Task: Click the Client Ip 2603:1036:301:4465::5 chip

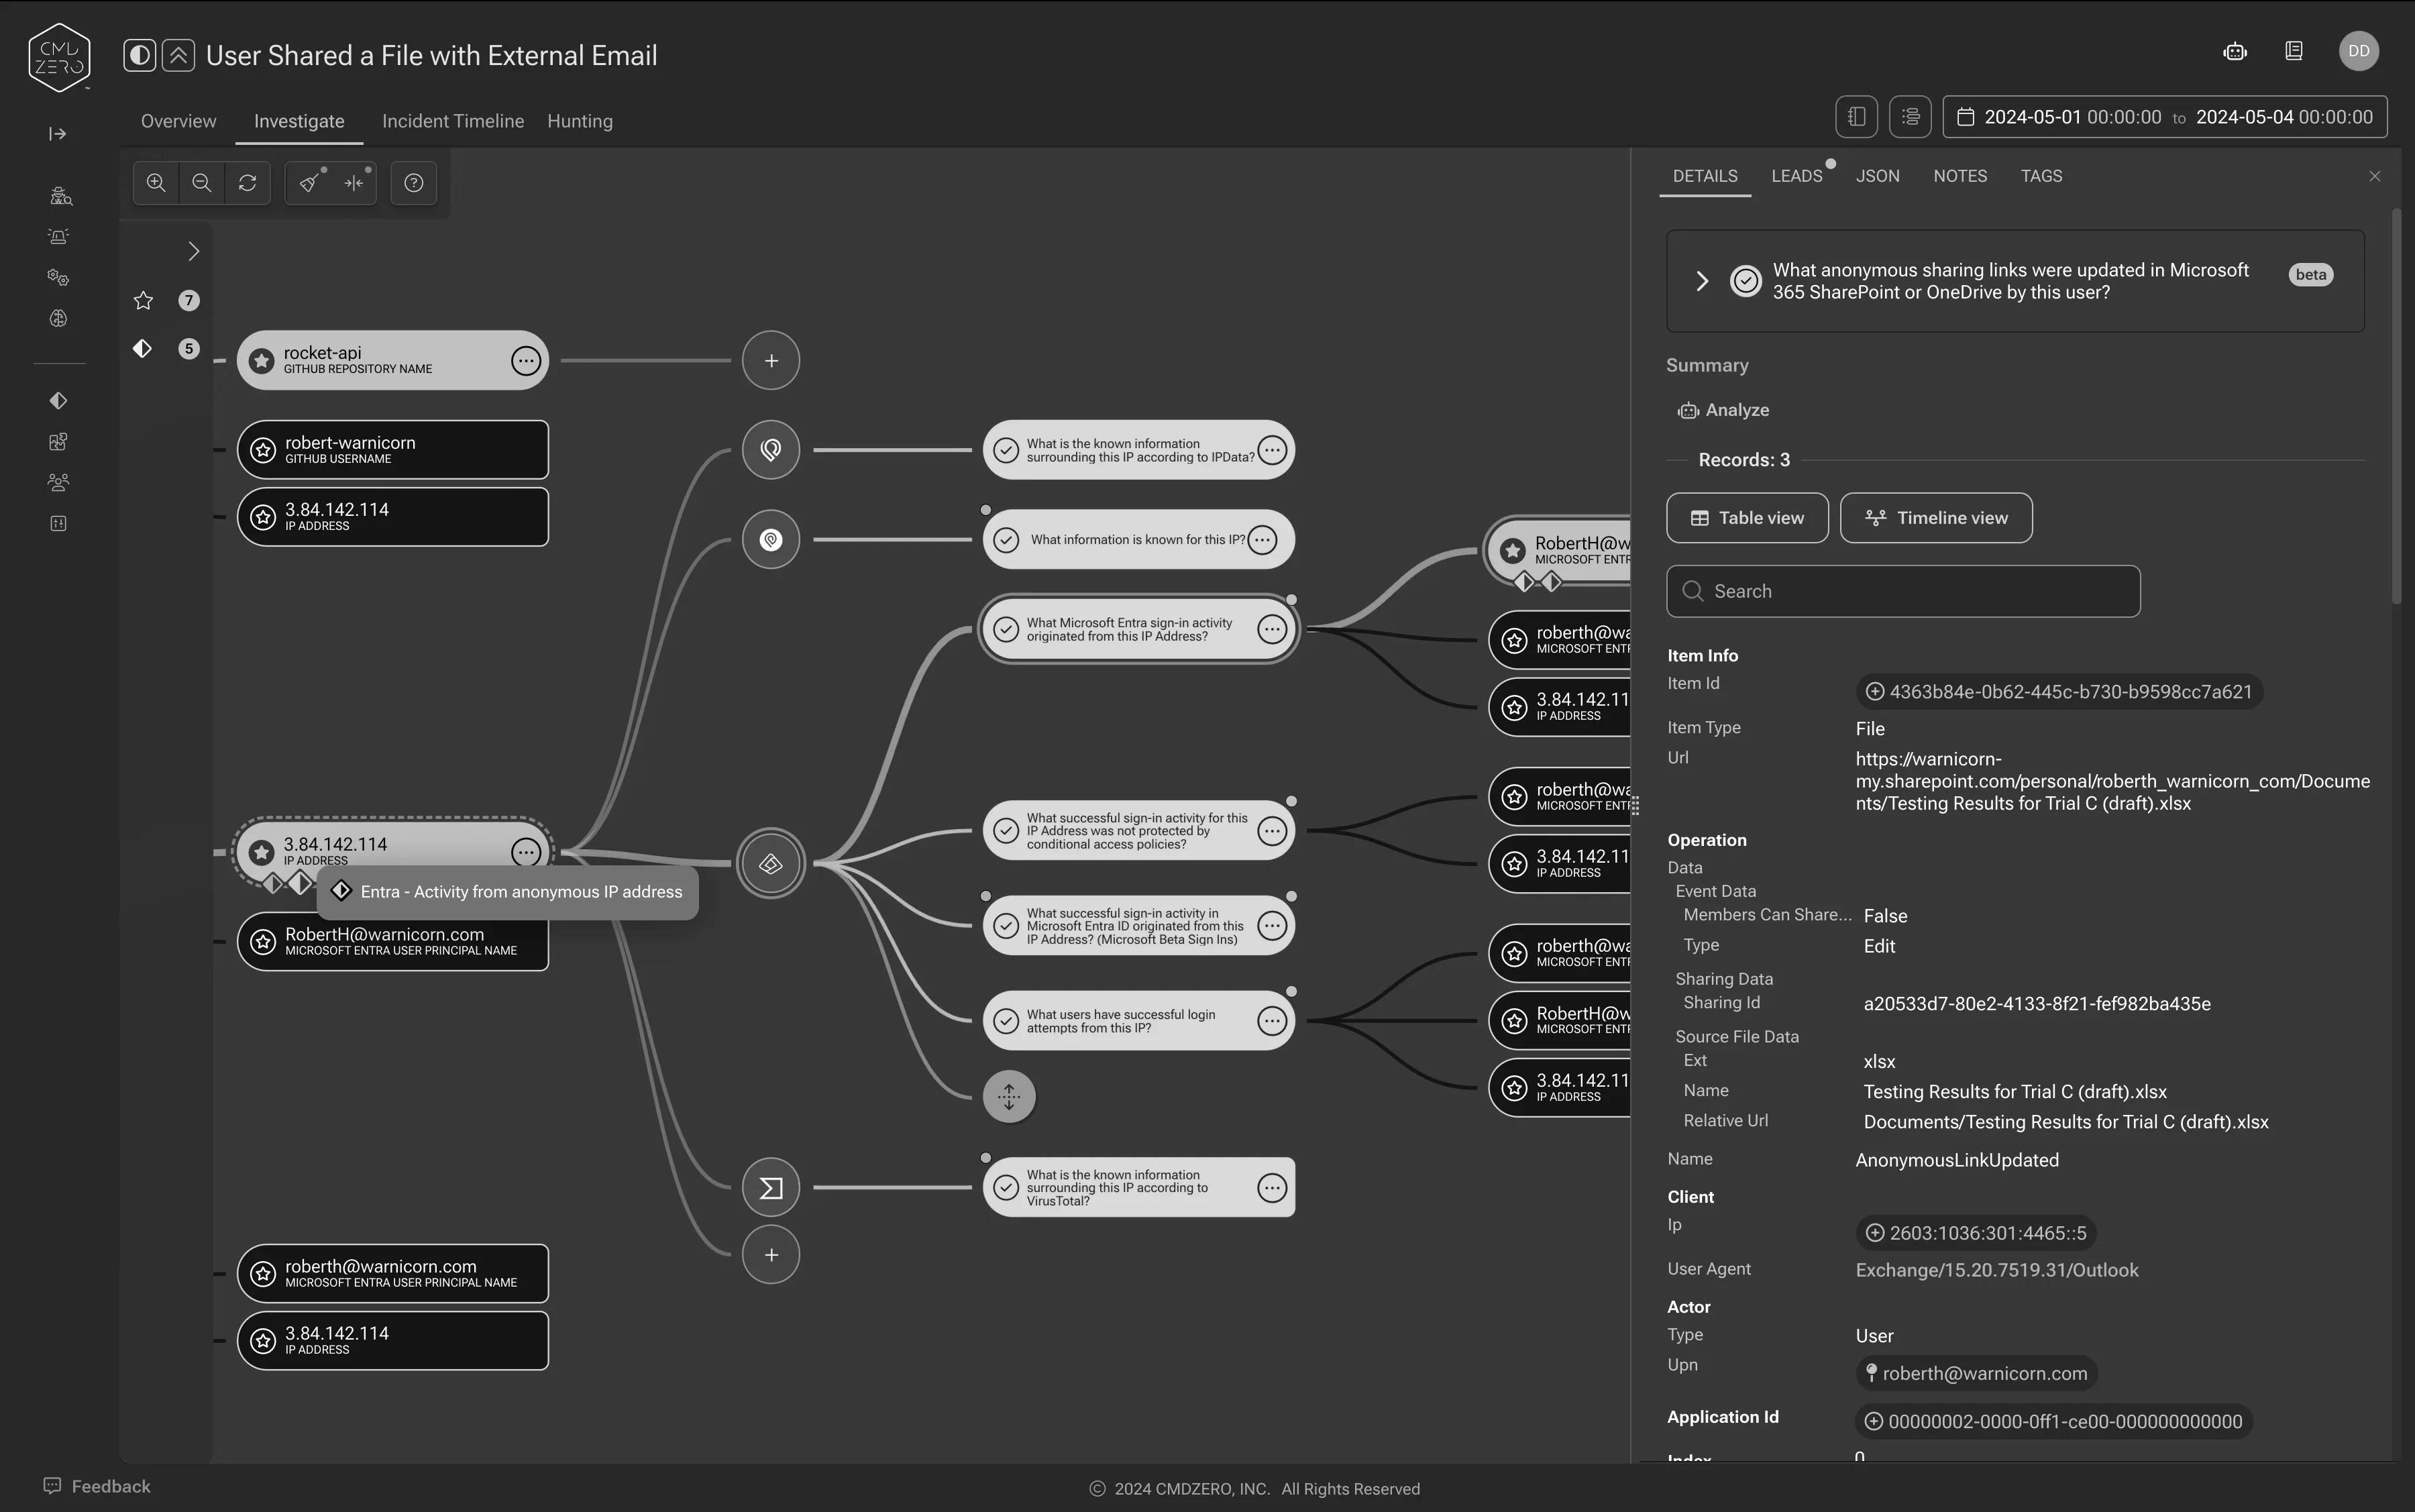Action: tap(1976, 1233)
